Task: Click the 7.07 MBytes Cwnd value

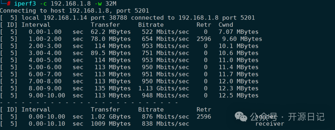Action: coord(238,32)
